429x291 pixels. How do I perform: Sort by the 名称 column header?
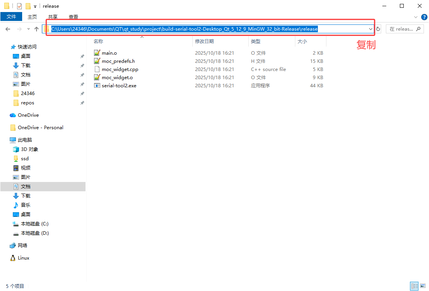coord(98,41)
